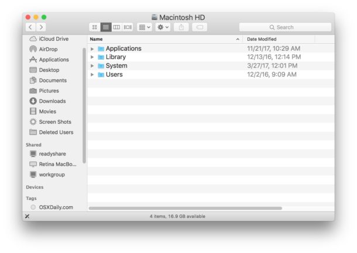The image size is (357, 253).
Task: Select the OSXDaily.com tag
Action: click(x=52, y=207)
